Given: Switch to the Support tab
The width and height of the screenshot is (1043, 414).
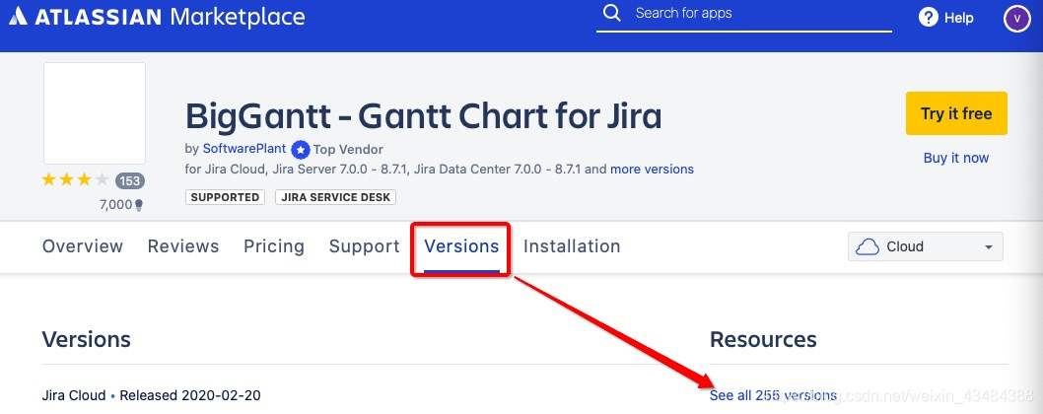Looking at the screenshot, I should click(365, 246).
